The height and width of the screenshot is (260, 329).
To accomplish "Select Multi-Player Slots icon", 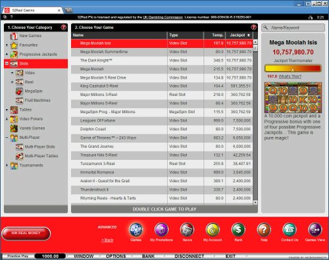I will 19,147.
